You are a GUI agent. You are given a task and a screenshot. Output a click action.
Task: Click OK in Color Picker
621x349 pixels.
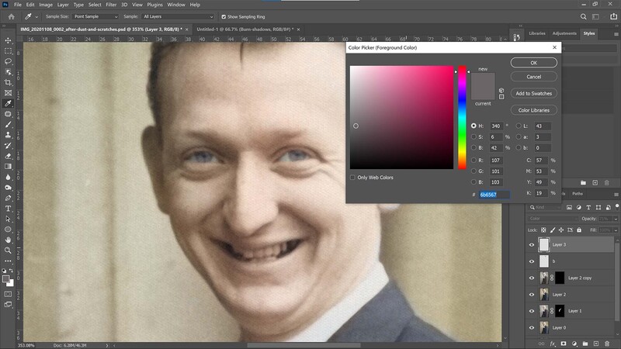(533, 63)
